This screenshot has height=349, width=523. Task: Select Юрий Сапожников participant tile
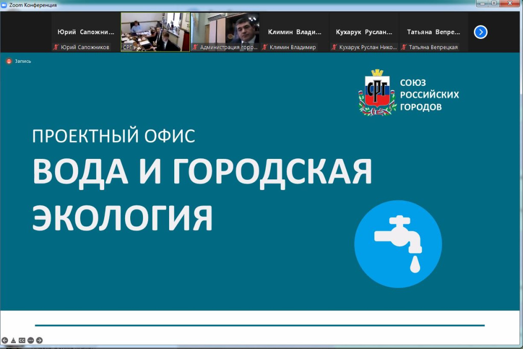pos(85,32)
